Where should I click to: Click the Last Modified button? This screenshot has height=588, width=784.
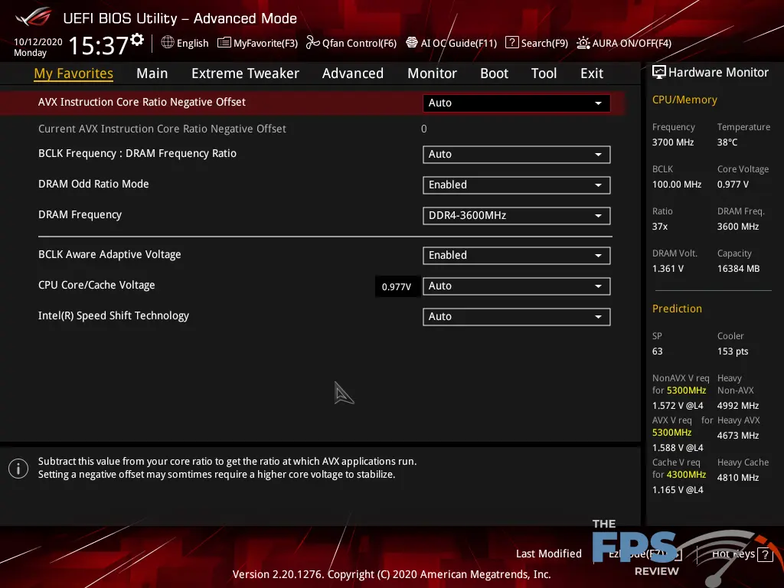(548, 554)
